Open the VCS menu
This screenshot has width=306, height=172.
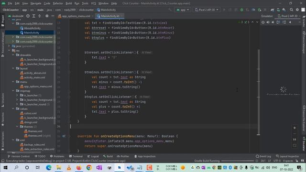coord(94,3)
